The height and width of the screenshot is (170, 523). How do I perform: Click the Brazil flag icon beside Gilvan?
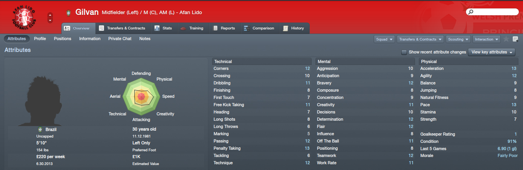[69, 13]
